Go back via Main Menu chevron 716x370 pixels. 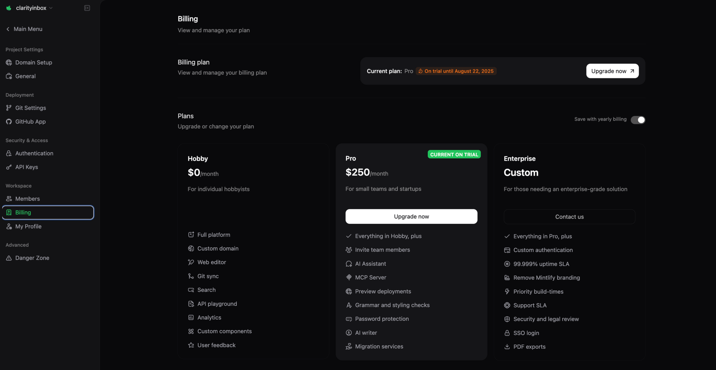point(8,29)
